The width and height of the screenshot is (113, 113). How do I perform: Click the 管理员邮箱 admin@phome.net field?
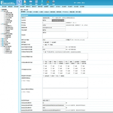click(x=54, y=27)
